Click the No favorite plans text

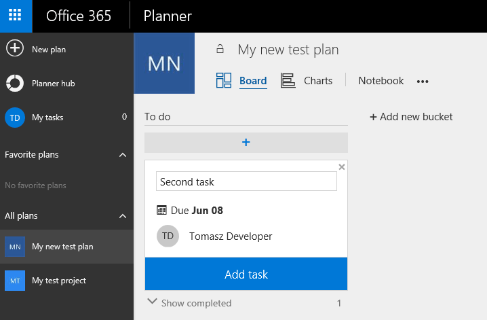point(35,185)
